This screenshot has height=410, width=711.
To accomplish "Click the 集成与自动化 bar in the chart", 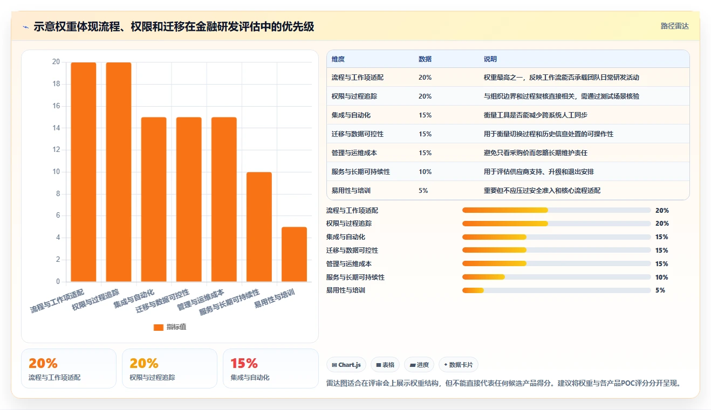I will point(154,199).
